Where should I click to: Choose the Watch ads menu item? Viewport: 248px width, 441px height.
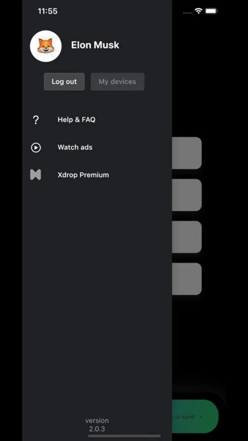pyautogui.click(x=75, y=147)
